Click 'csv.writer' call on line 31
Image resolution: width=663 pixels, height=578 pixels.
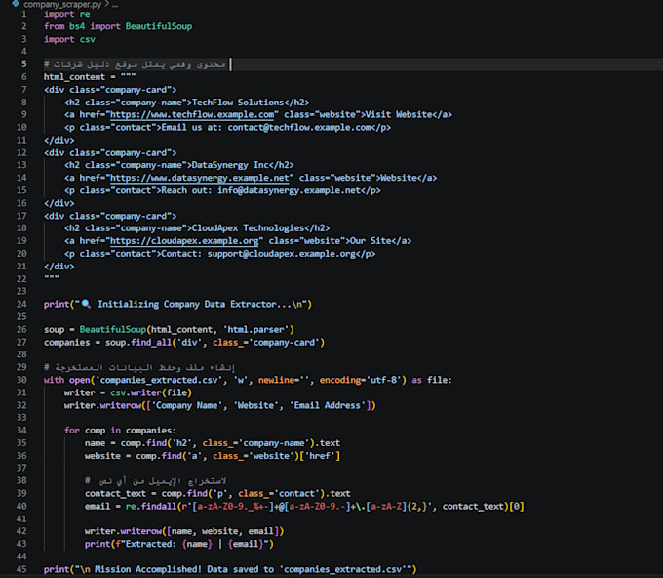136,392
